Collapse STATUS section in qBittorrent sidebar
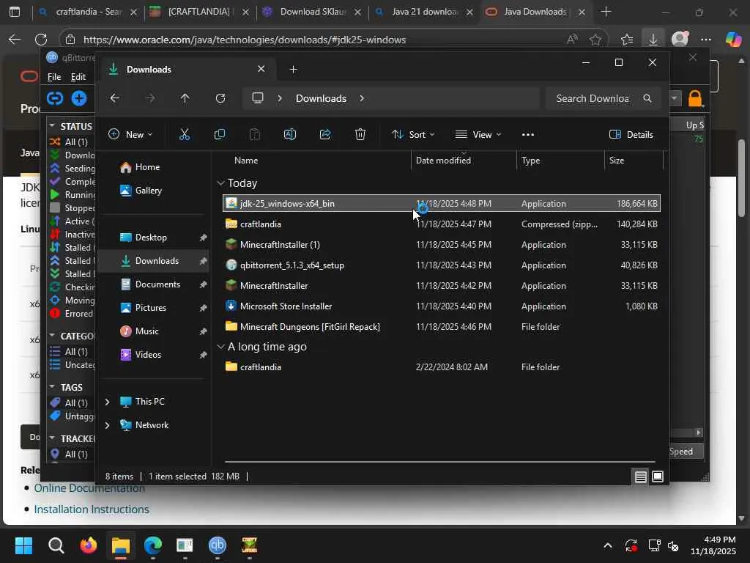Viewport: 750px width, 563px height. click(52, 125)
